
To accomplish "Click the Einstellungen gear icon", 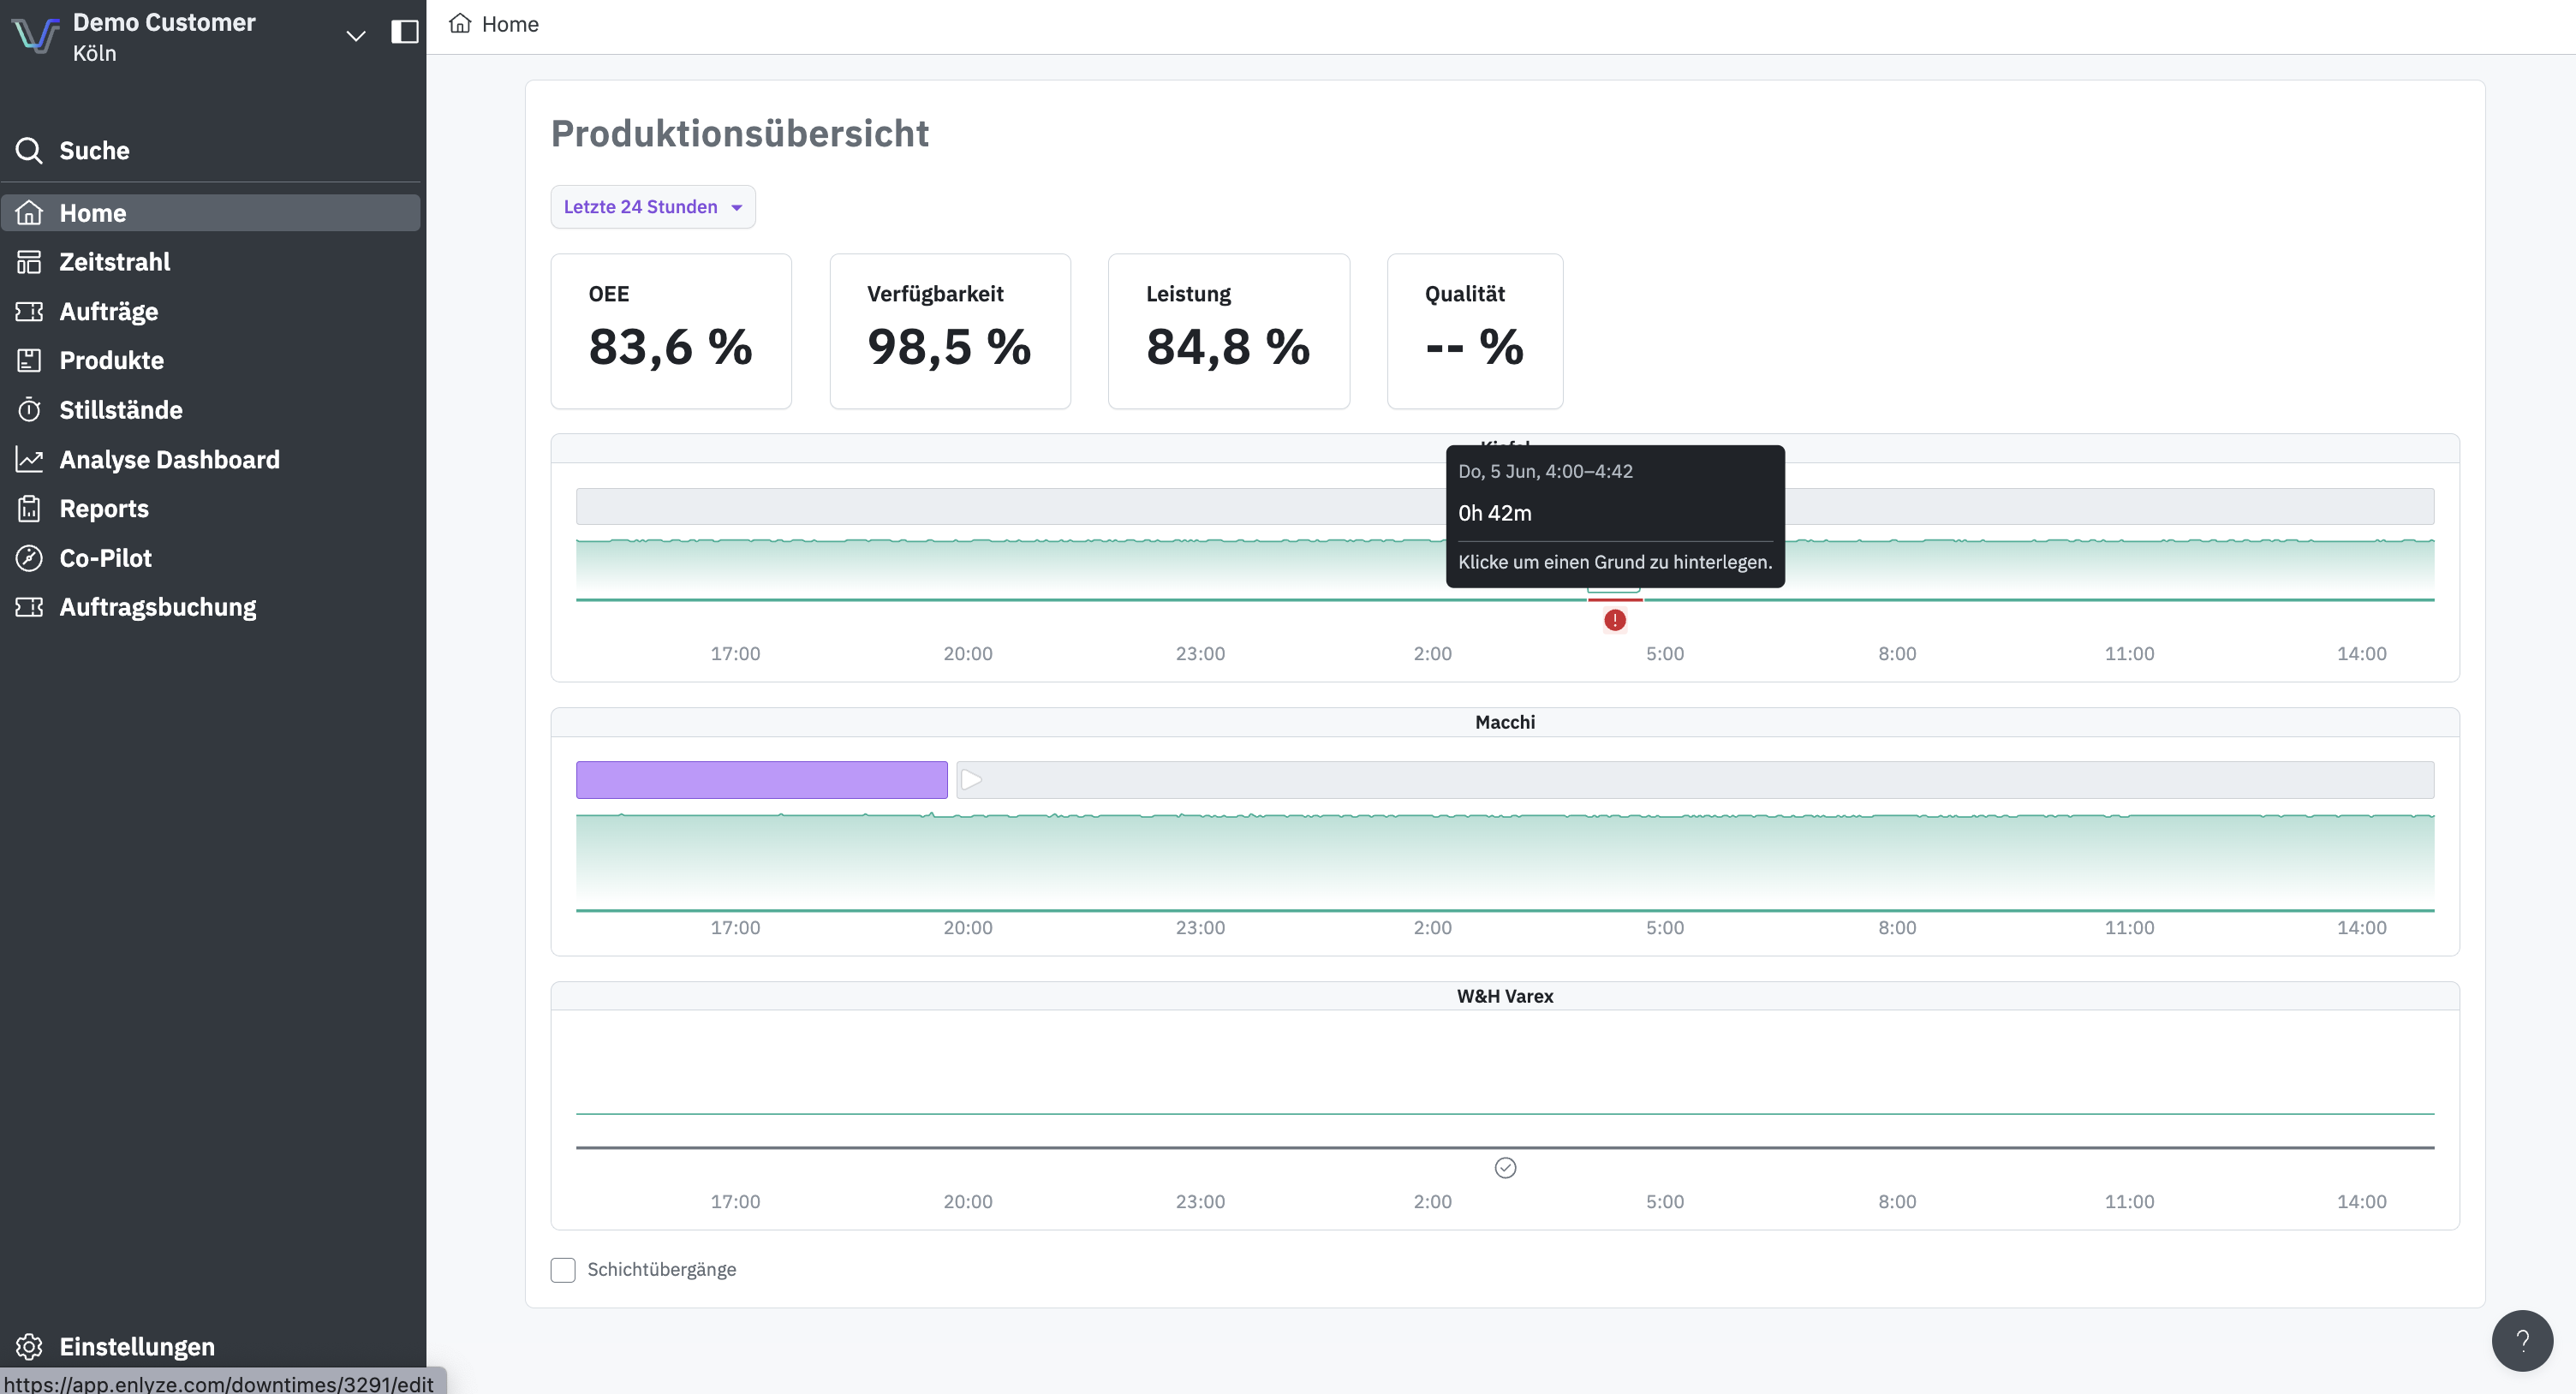I will pos(29,1346).
